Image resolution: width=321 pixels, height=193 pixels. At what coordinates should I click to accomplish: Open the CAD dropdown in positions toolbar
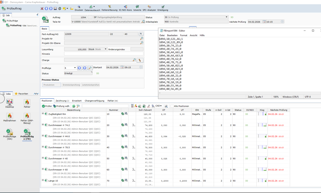pyautogui.click(x=159, y=106)
